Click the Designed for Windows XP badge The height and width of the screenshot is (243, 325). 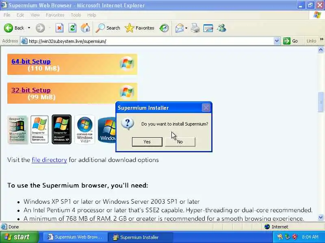(62, 129)
